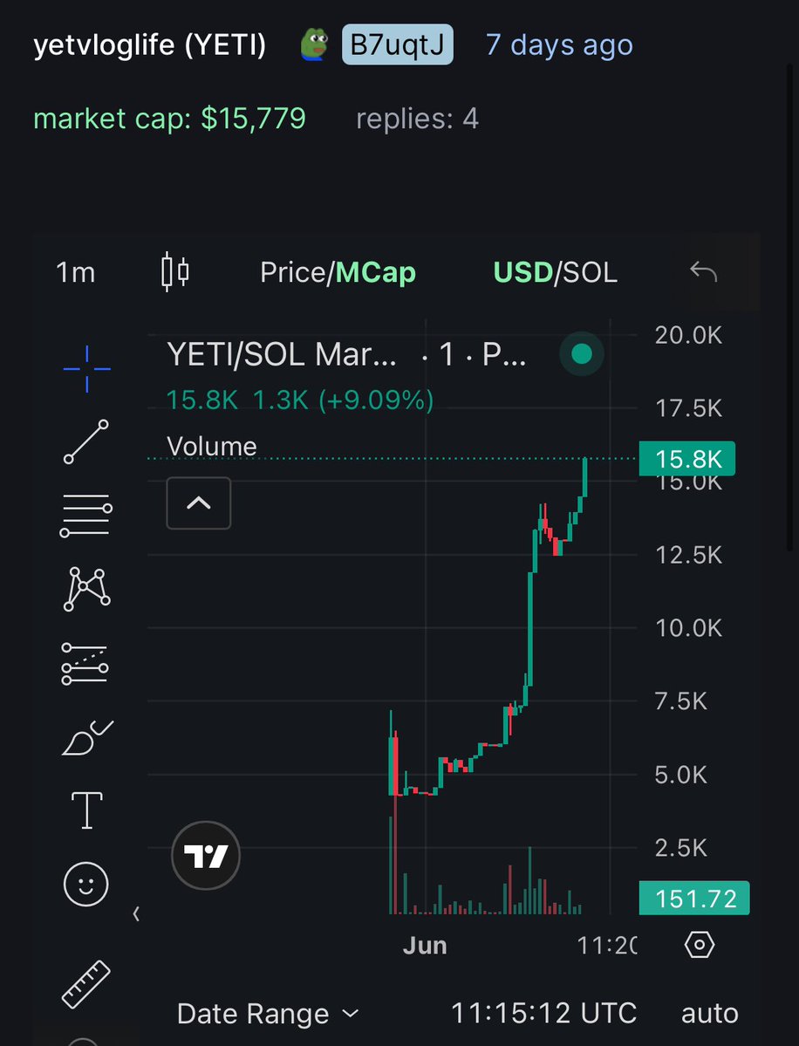Screen dimensions: 799x1046
Task: Select the trend line drawing tool
Action: [86, 441]
